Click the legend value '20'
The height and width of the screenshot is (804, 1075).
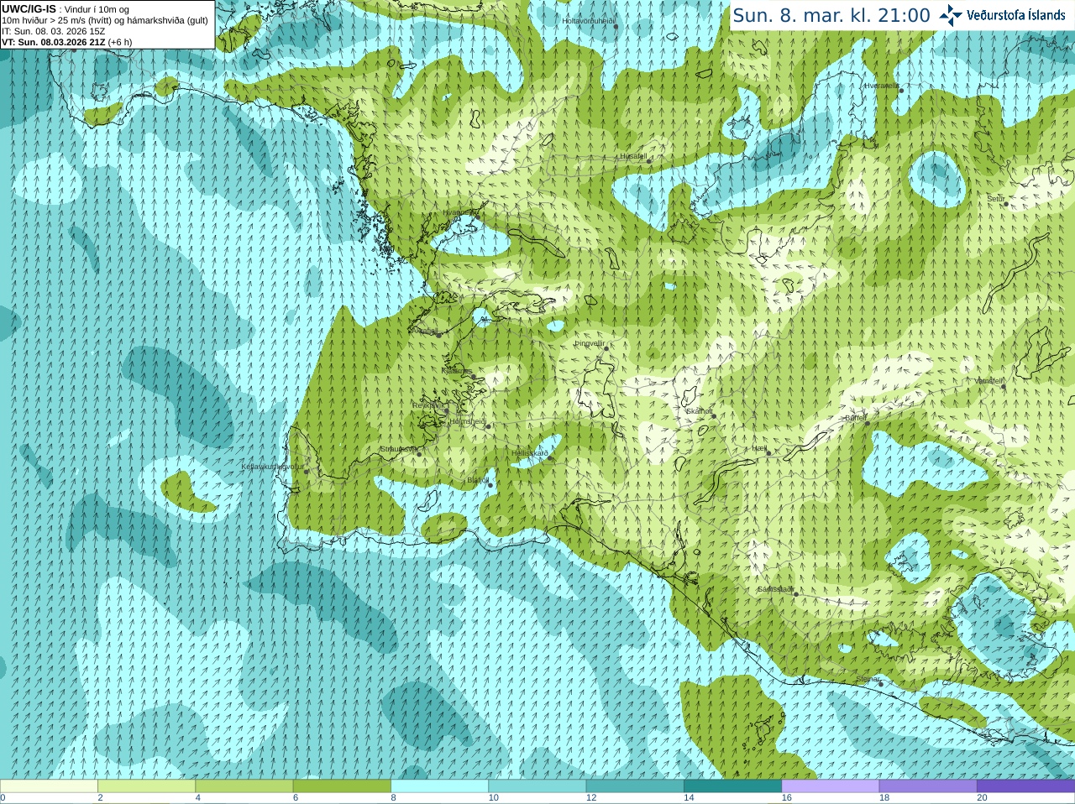tap(982, 798)
